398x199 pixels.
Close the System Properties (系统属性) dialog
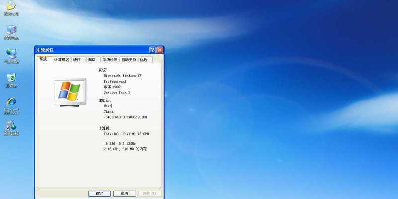pyautogui.click(x=159, y=50)
